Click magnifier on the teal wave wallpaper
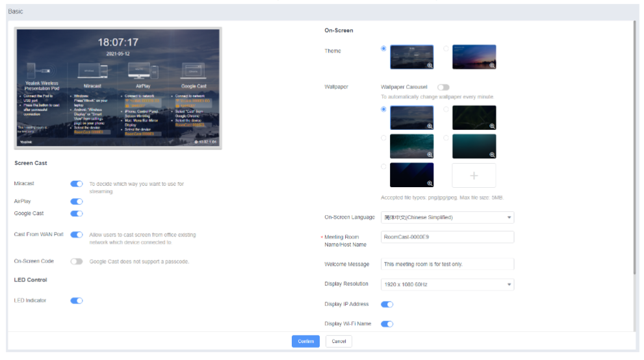Viewport: 644px width, 360px height. [430, 155]
